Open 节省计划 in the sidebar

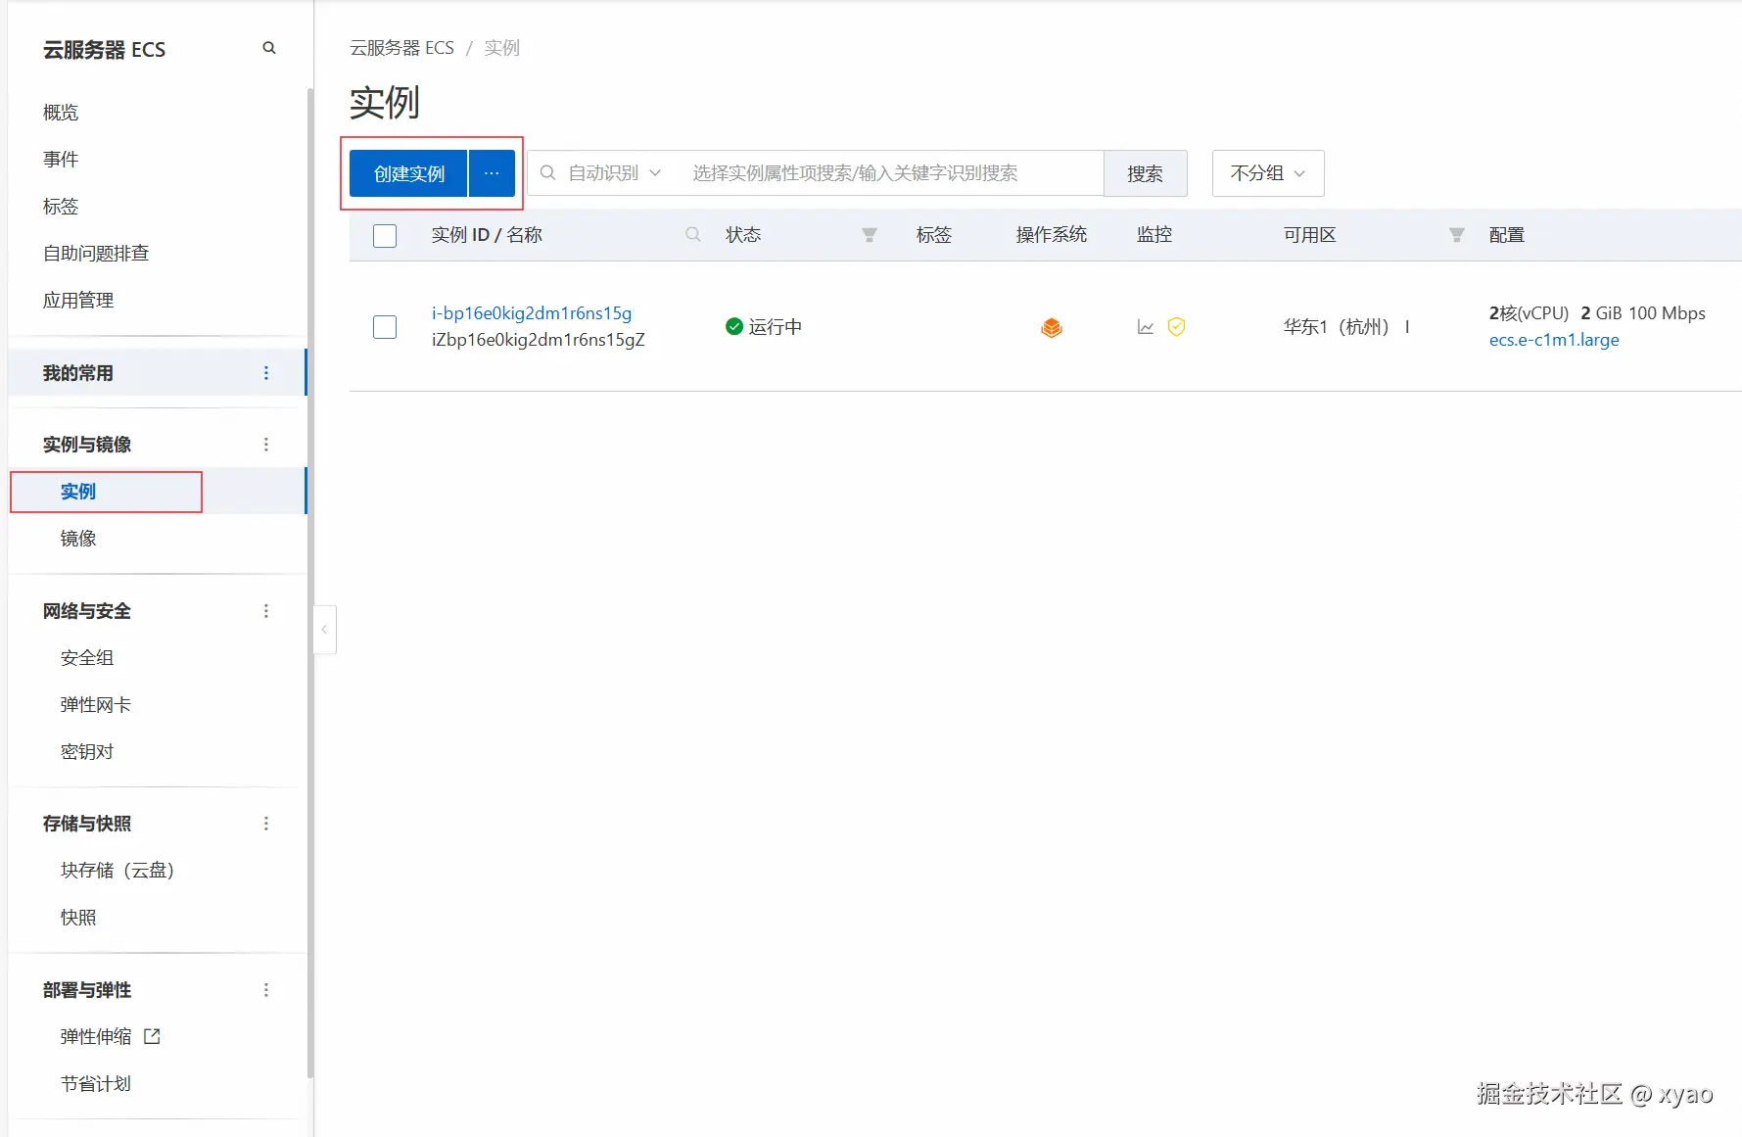click(96, 1084)
